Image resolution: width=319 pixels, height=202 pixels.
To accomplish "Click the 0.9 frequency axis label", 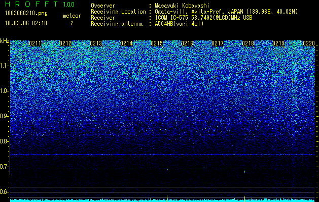I will [x=4, y=116].
